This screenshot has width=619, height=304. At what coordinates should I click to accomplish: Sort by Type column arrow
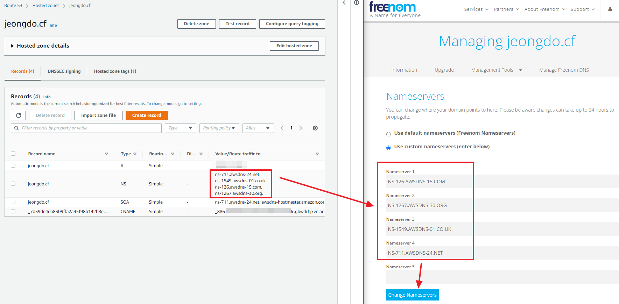point(135,154)
